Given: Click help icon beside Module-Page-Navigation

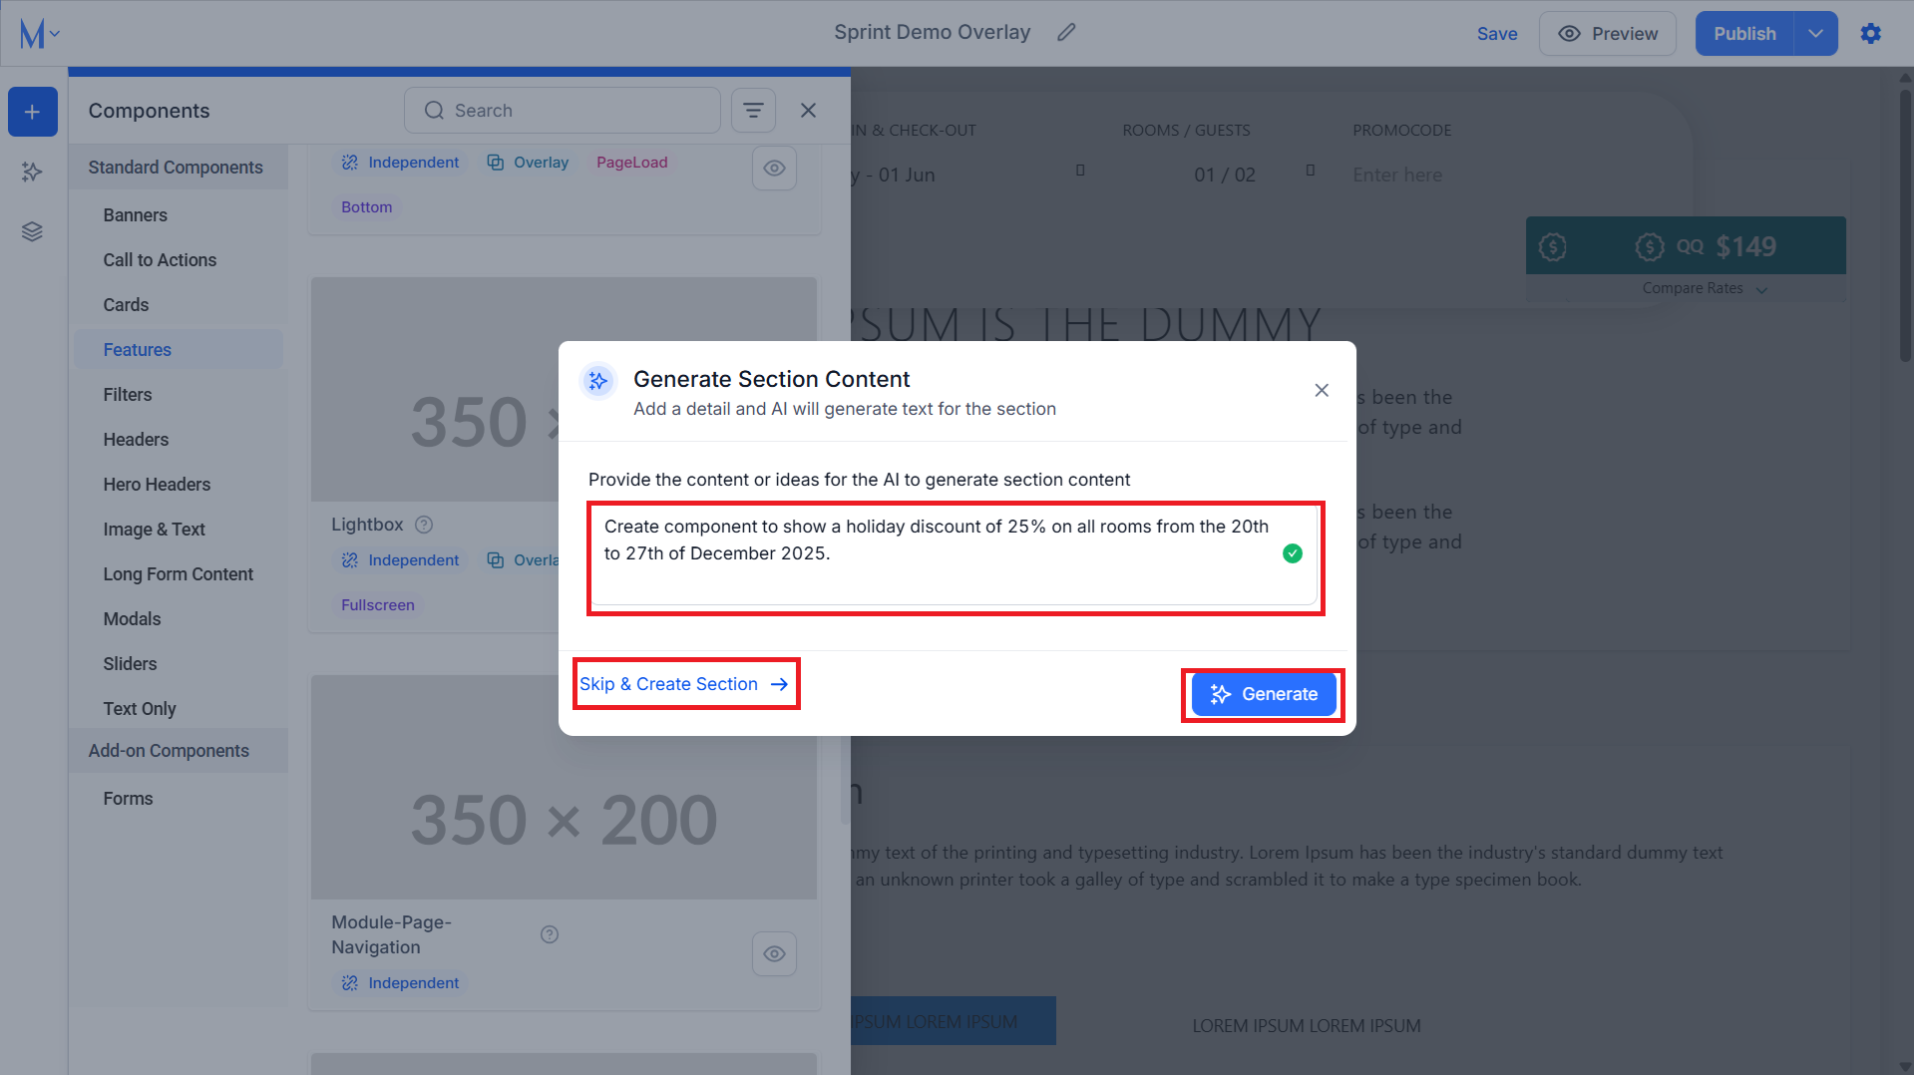Looking at the screenshot, I should (550, 934).
